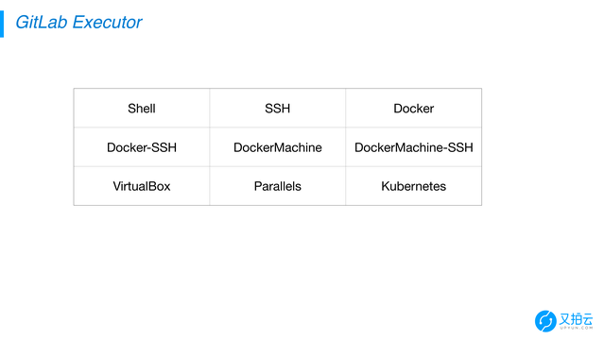
Task: Click the divider between SSH and Docker cells
Action: 346,109
